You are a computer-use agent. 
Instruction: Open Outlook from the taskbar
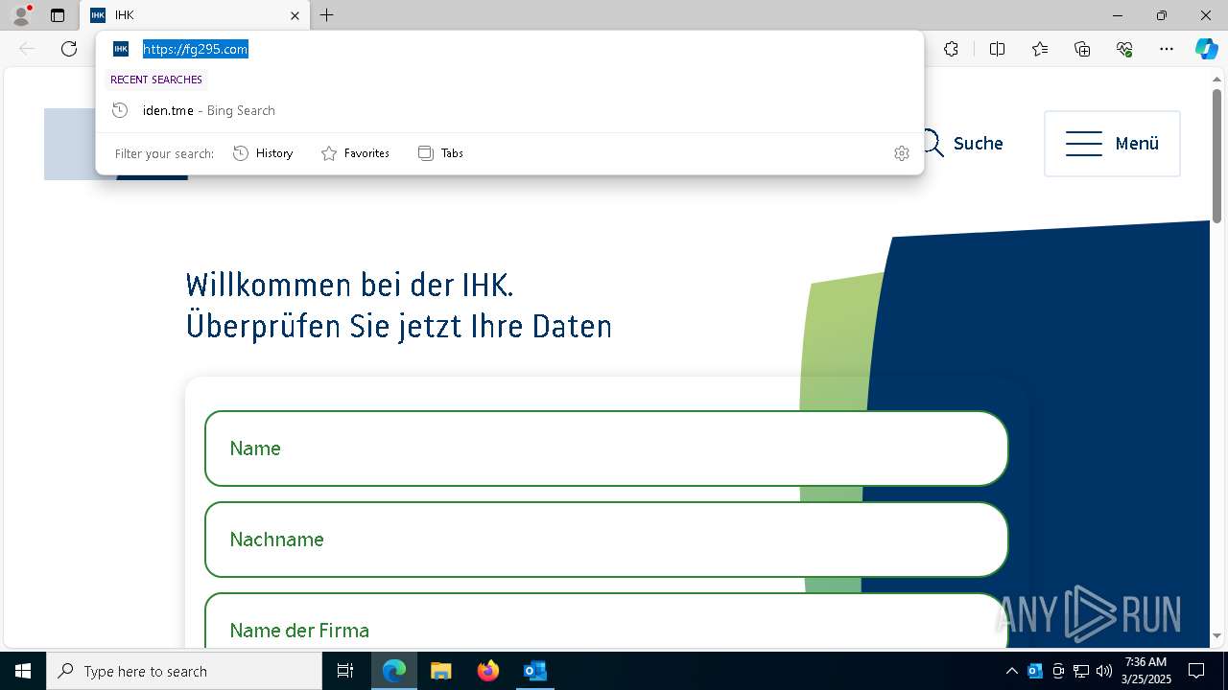(534, 671)
